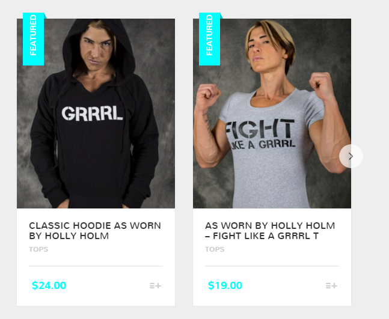Click the Featured ribbon on the grey T-shirt card
Image resolution: width=389 pixels, height=319 pixels.
209,39
